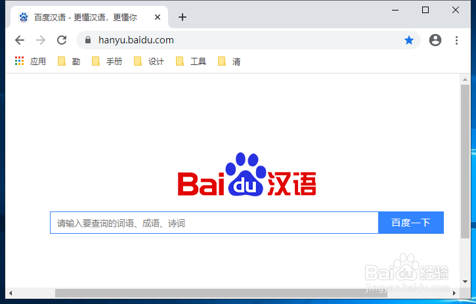476x304 pixels.
Task: Click the vertical scrollbar thumb
Action: 465,162
